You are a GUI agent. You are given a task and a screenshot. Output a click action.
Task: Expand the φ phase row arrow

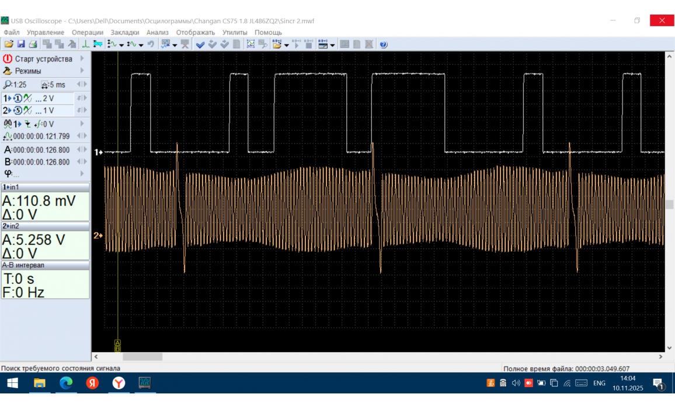pyautogui.click(x=82, y=174)
